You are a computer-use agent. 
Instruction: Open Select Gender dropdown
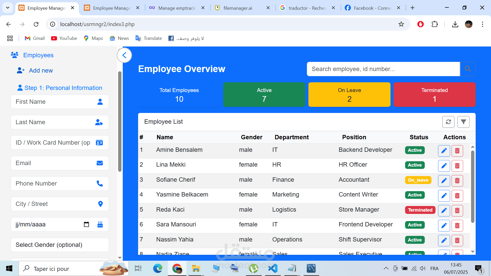coord(60,245)
